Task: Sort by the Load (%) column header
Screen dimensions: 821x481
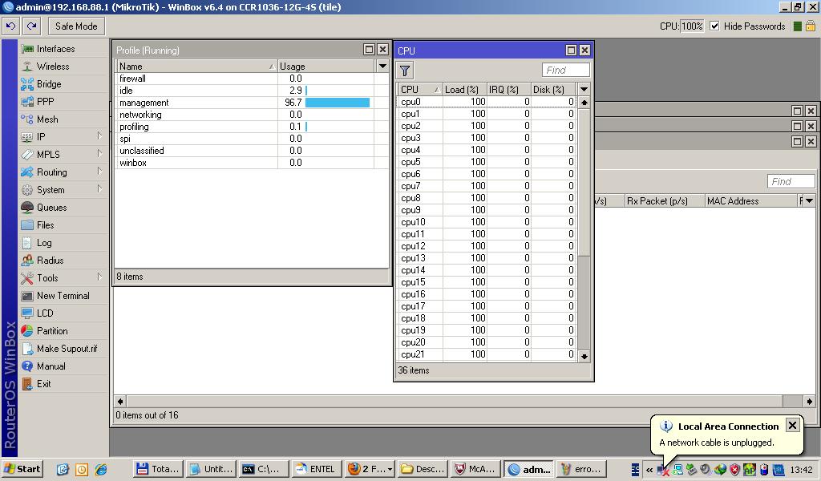Action: pyautogui.click(x=463, y=90)
